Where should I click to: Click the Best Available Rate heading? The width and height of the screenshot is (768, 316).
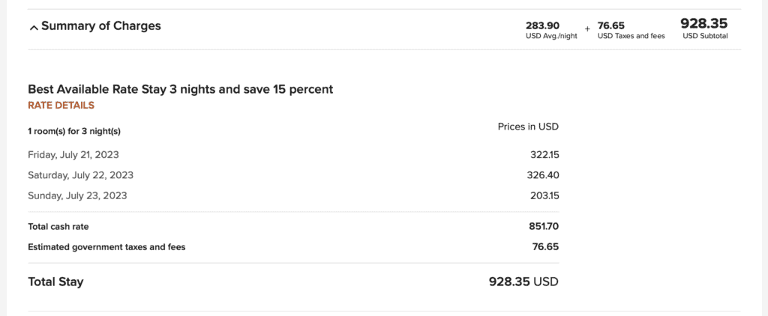pyautogui.click(x=180, y=89)
